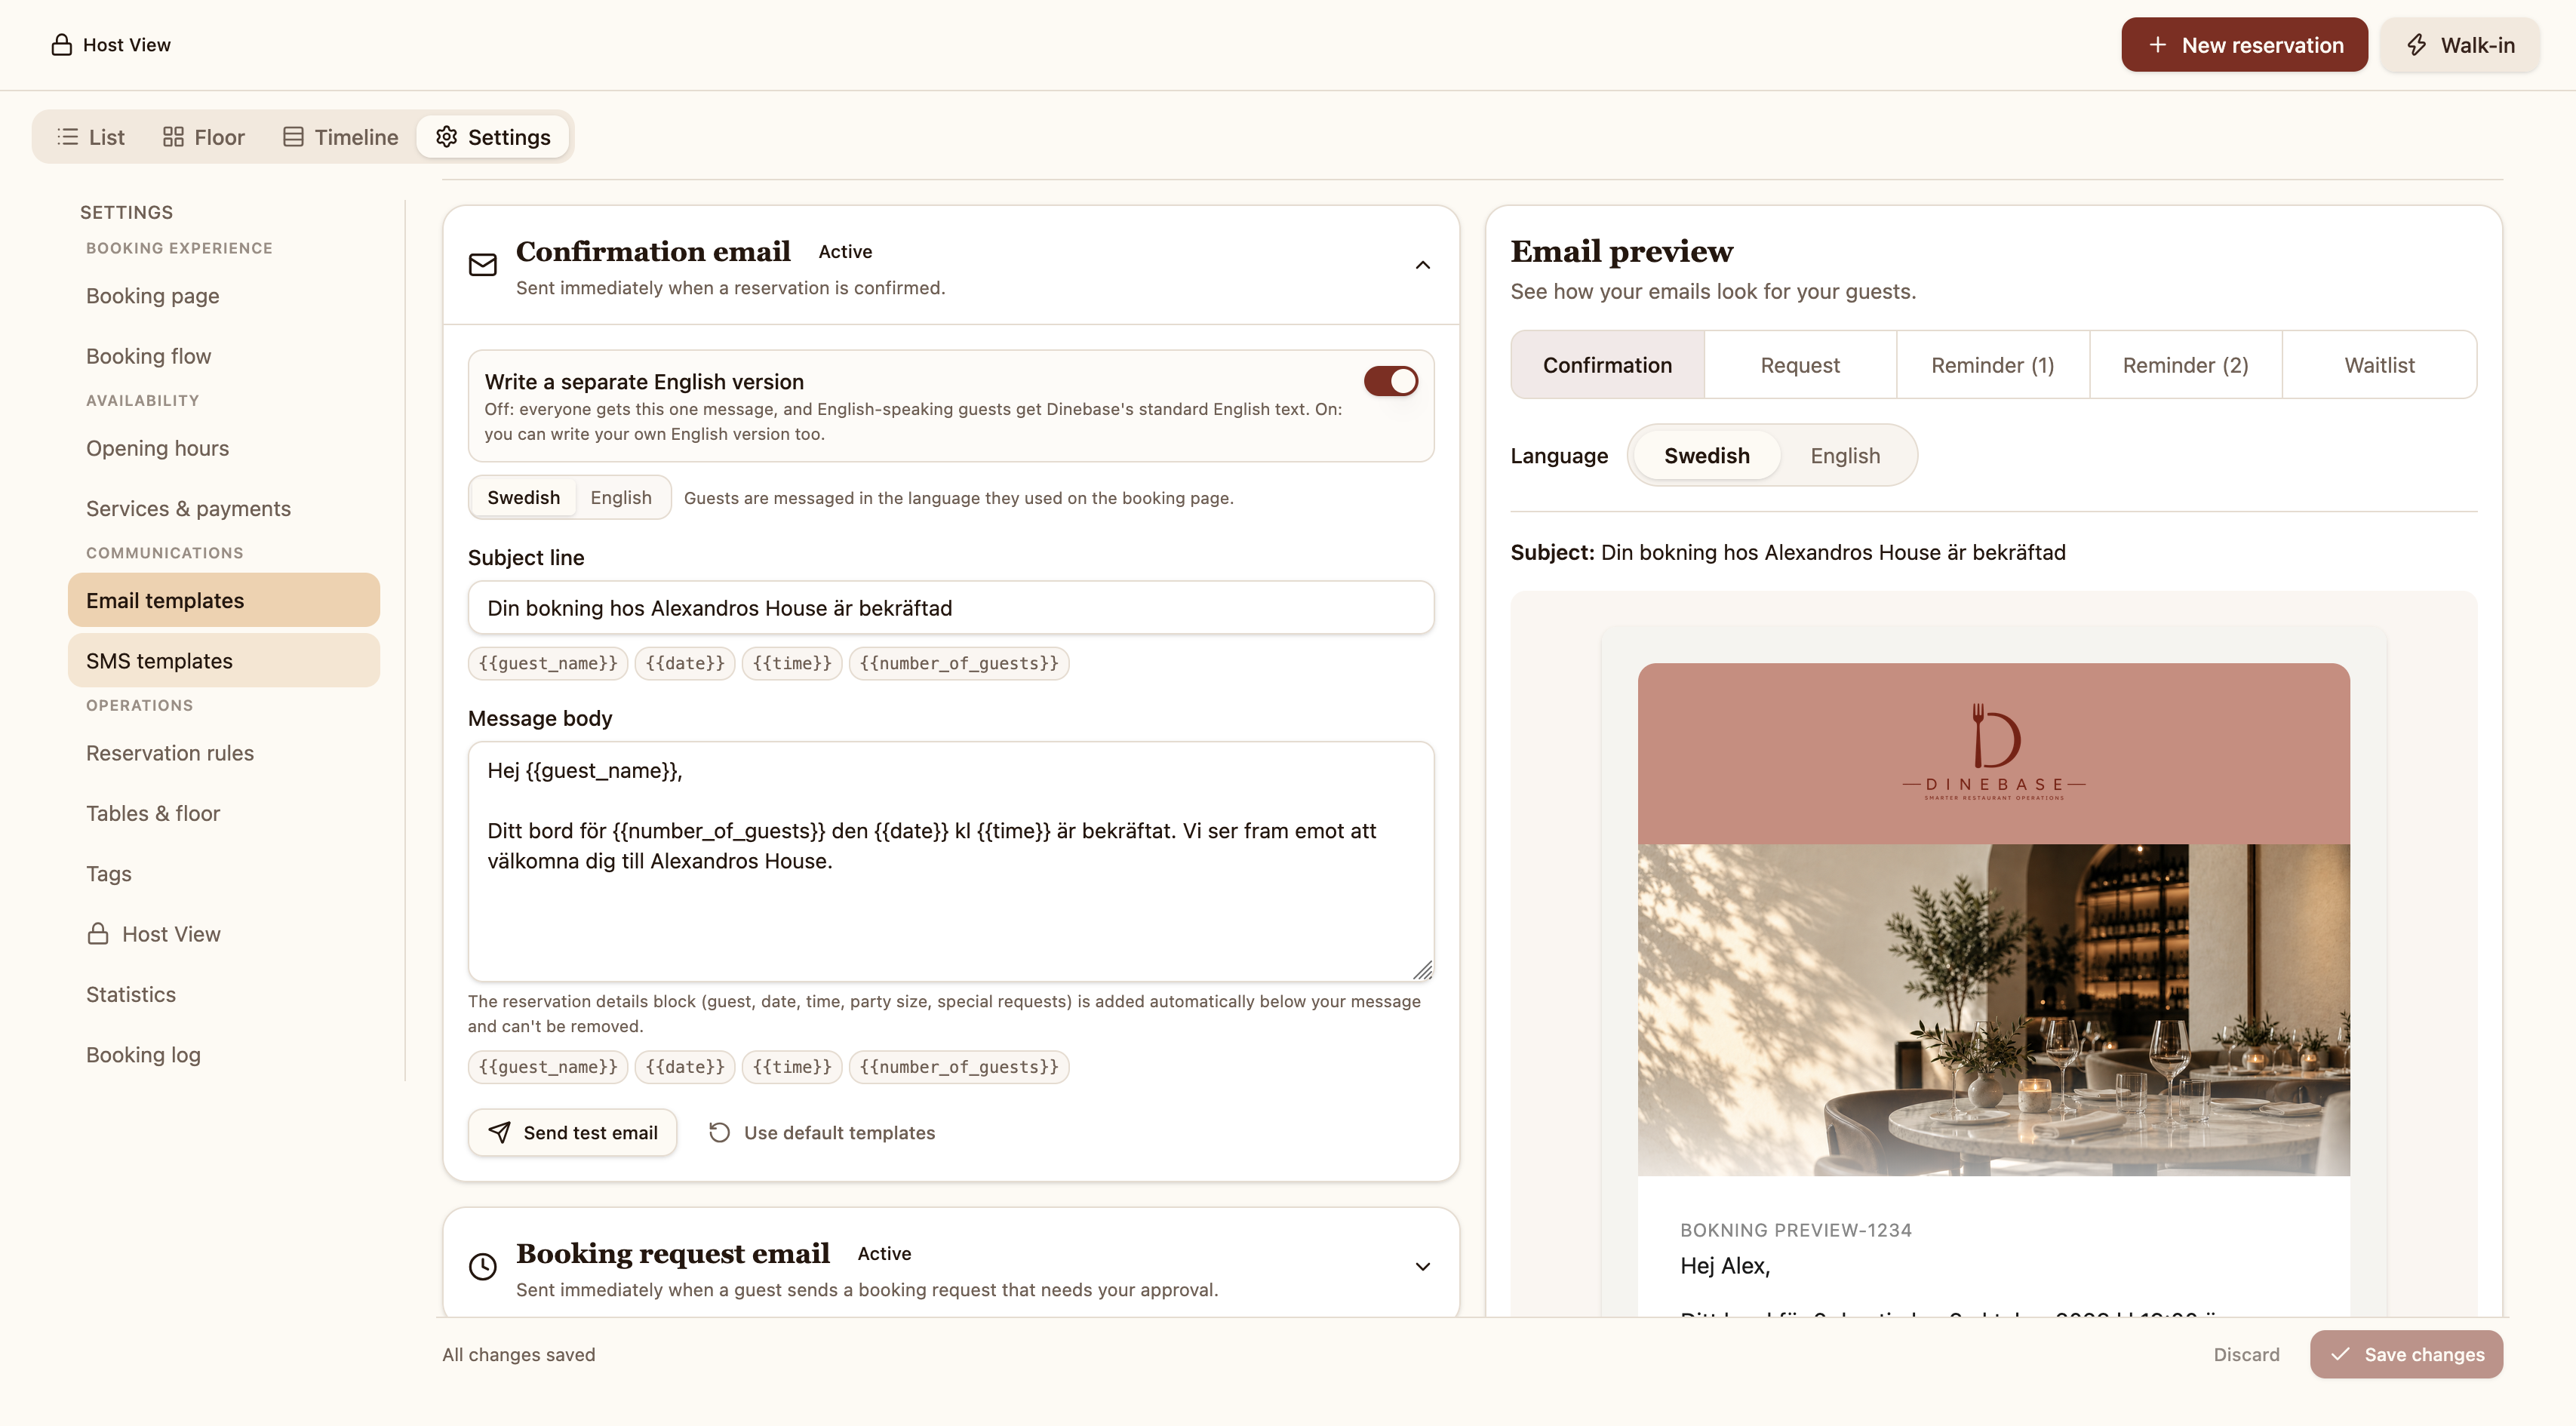Switch preview language to Swedish
2576x1426 pixels.
1706,455
